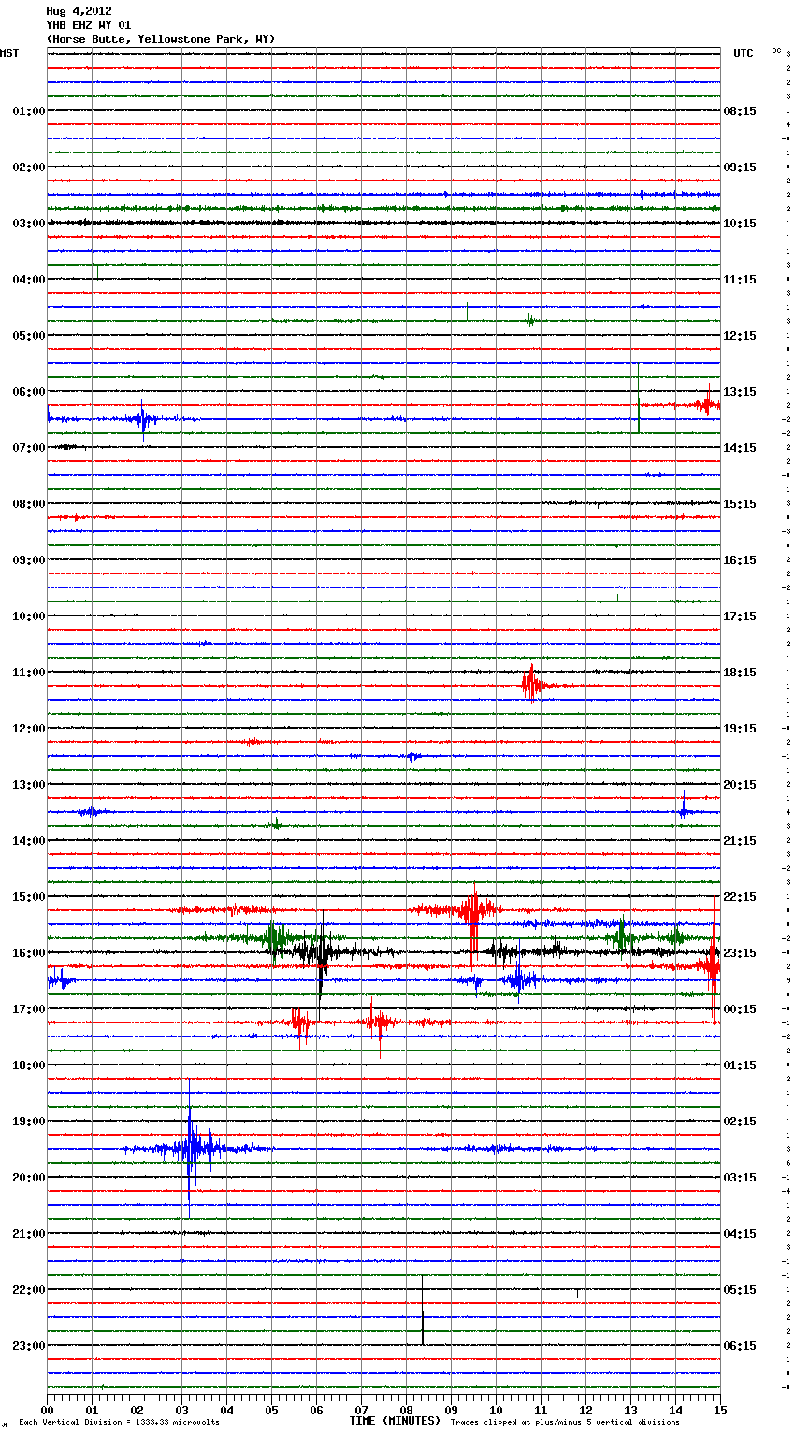The image size is (795, 1435).
Task: Click "Each Vertical Division = 1333.33 microvolts" note
Action: (119, 1422)
